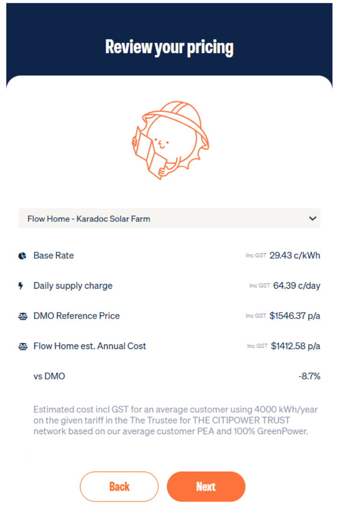Screen dimensions: 339x517
Task: Click the Base Rate label
Action: [53, 255]
